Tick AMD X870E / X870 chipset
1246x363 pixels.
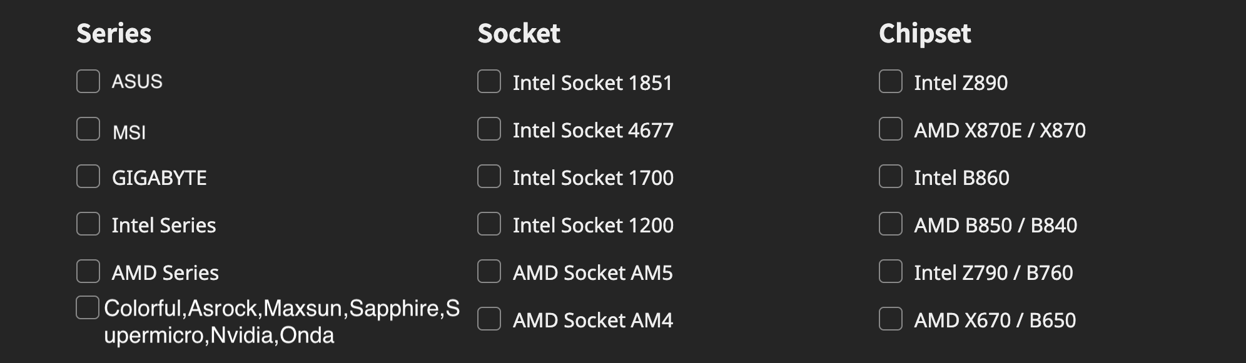point(891,129)
